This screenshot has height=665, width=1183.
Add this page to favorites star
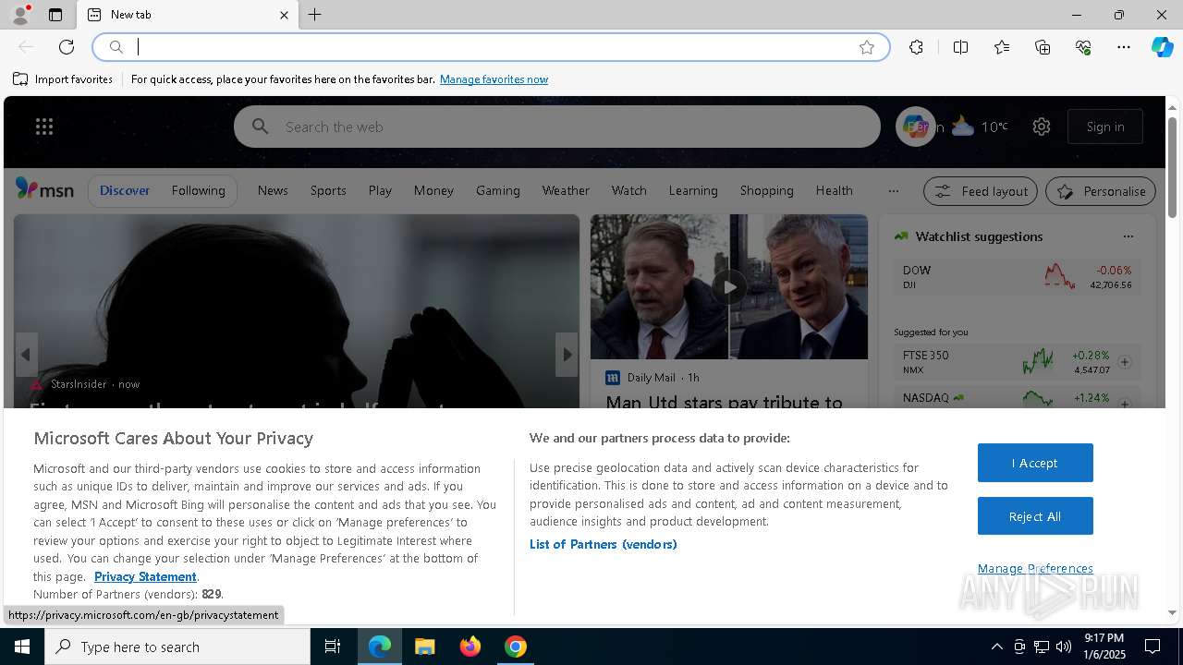pos(867,47)
